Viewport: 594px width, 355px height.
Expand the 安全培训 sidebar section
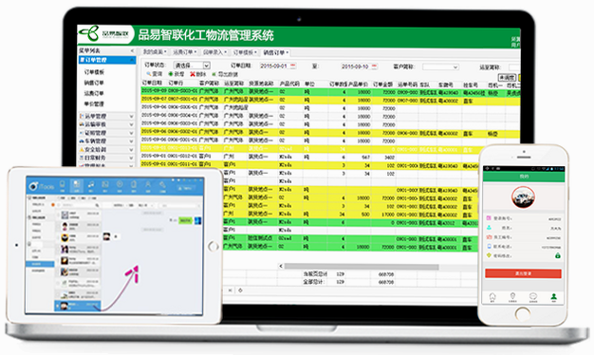coord(132,150)
